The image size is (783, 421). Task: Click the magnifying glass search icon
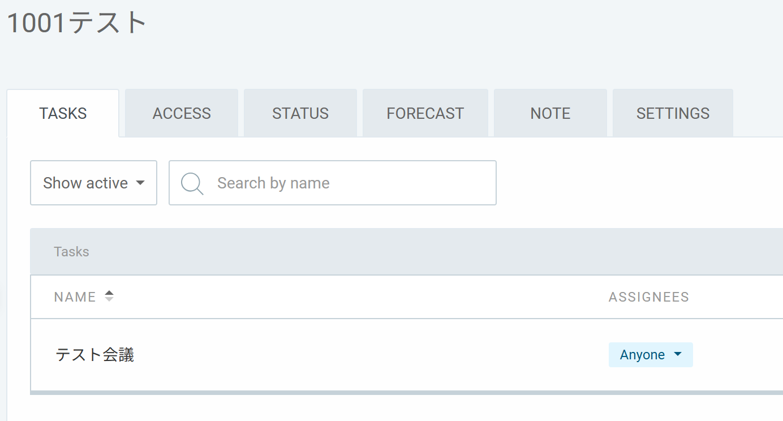pos(192,183)
